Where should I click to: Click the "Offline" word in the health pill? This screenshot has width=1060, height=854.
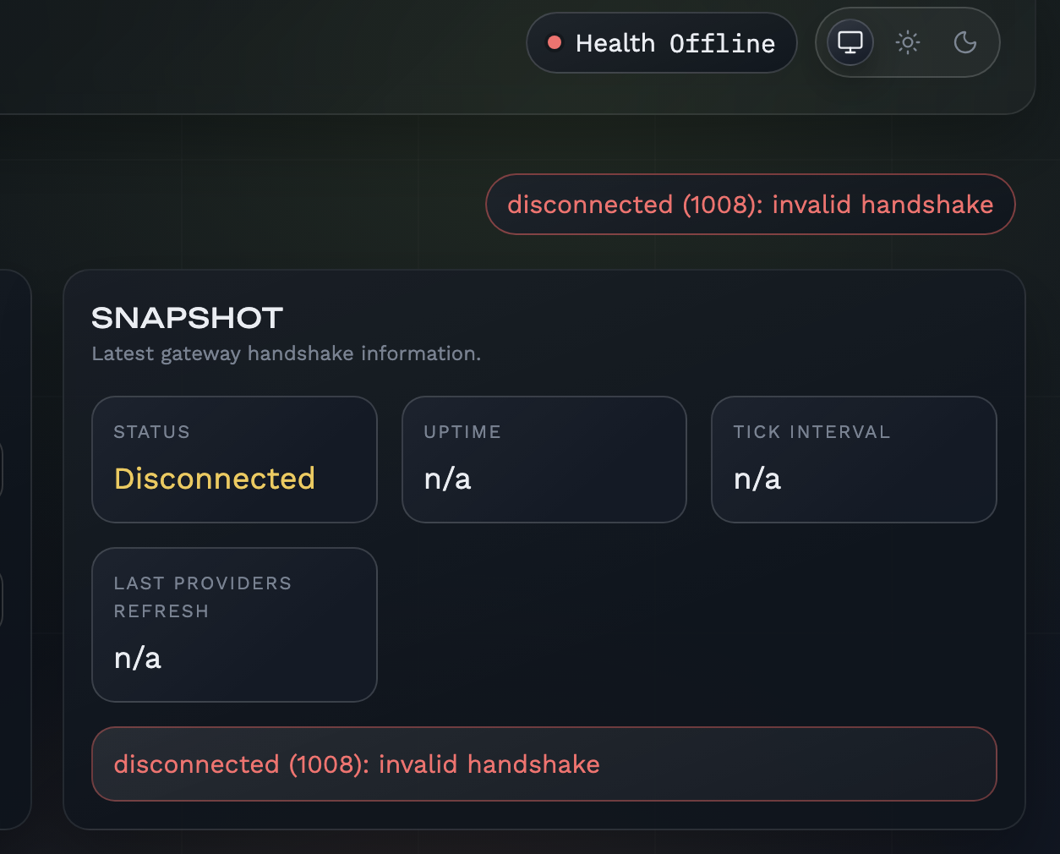722,43
